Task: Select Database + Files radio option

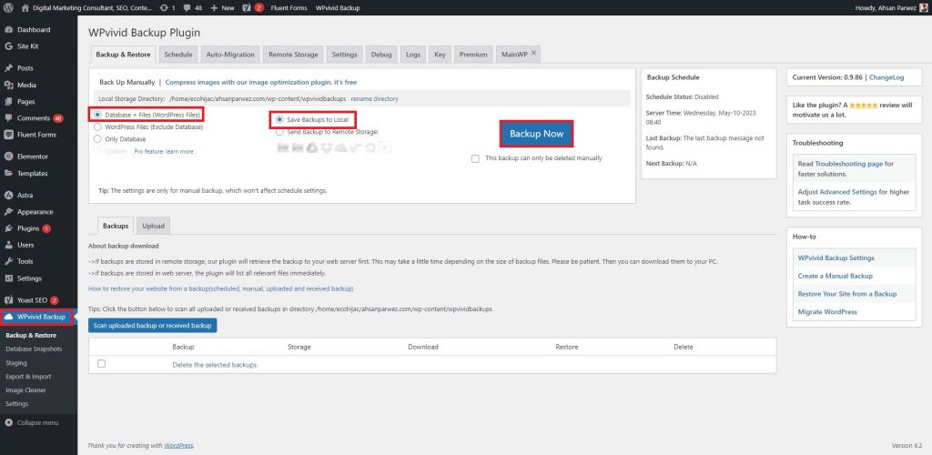Action: coord(97,114)
